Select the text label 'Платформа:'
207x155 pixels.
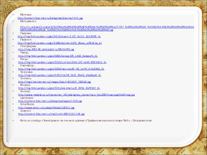coord(28,46)
